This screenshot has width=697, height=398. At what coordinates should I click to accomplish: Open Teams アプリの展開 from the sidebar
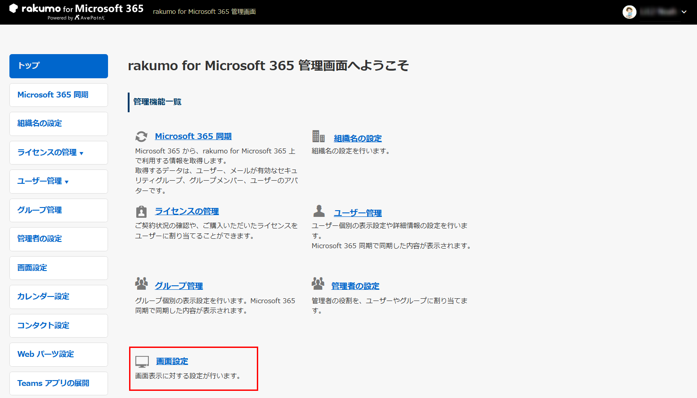(x=59, y=383)
